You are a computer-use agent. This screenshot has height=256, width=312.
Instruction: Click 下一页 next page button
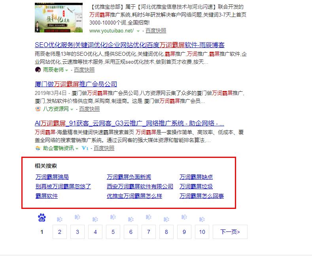[x=230, y=232]
